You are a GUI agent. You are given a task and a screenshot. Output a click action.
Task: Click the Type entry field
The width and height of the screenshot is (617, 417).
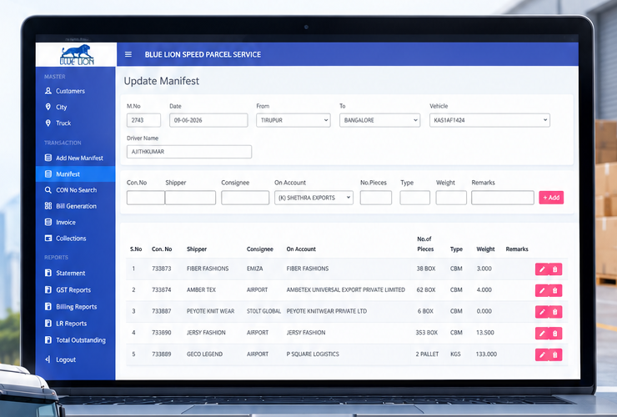coord(414,198)
